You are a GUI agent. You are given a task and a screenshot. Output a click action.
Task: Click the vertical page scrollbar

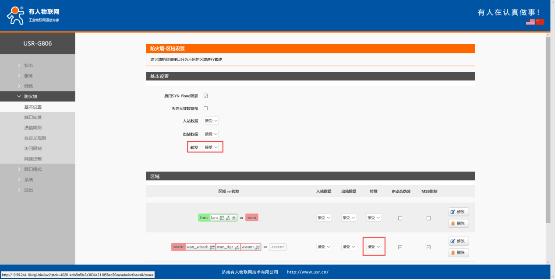point(548,131)
